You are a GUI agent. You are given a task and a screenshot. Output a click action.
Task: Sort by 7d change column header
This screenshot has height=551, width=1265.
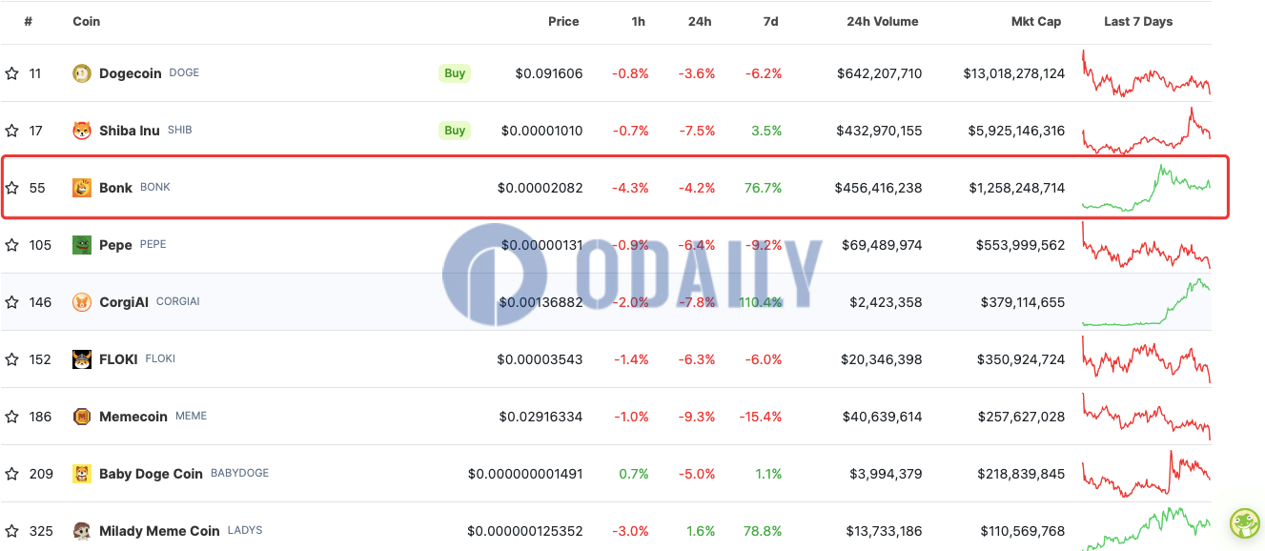click(770, 21)
